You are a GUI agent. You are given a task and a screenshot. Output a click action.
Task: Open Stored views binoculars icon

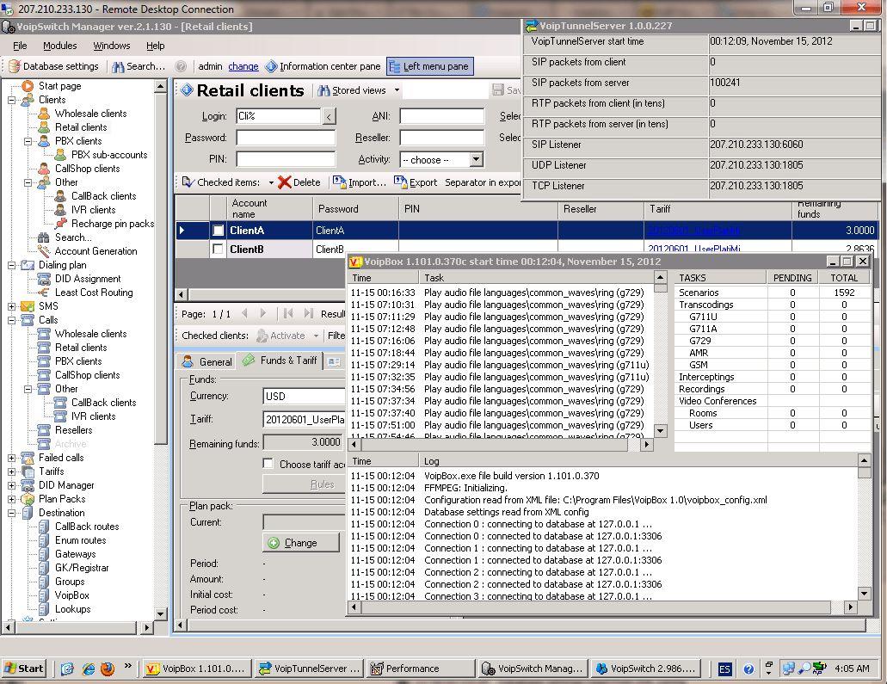point(323,90)
